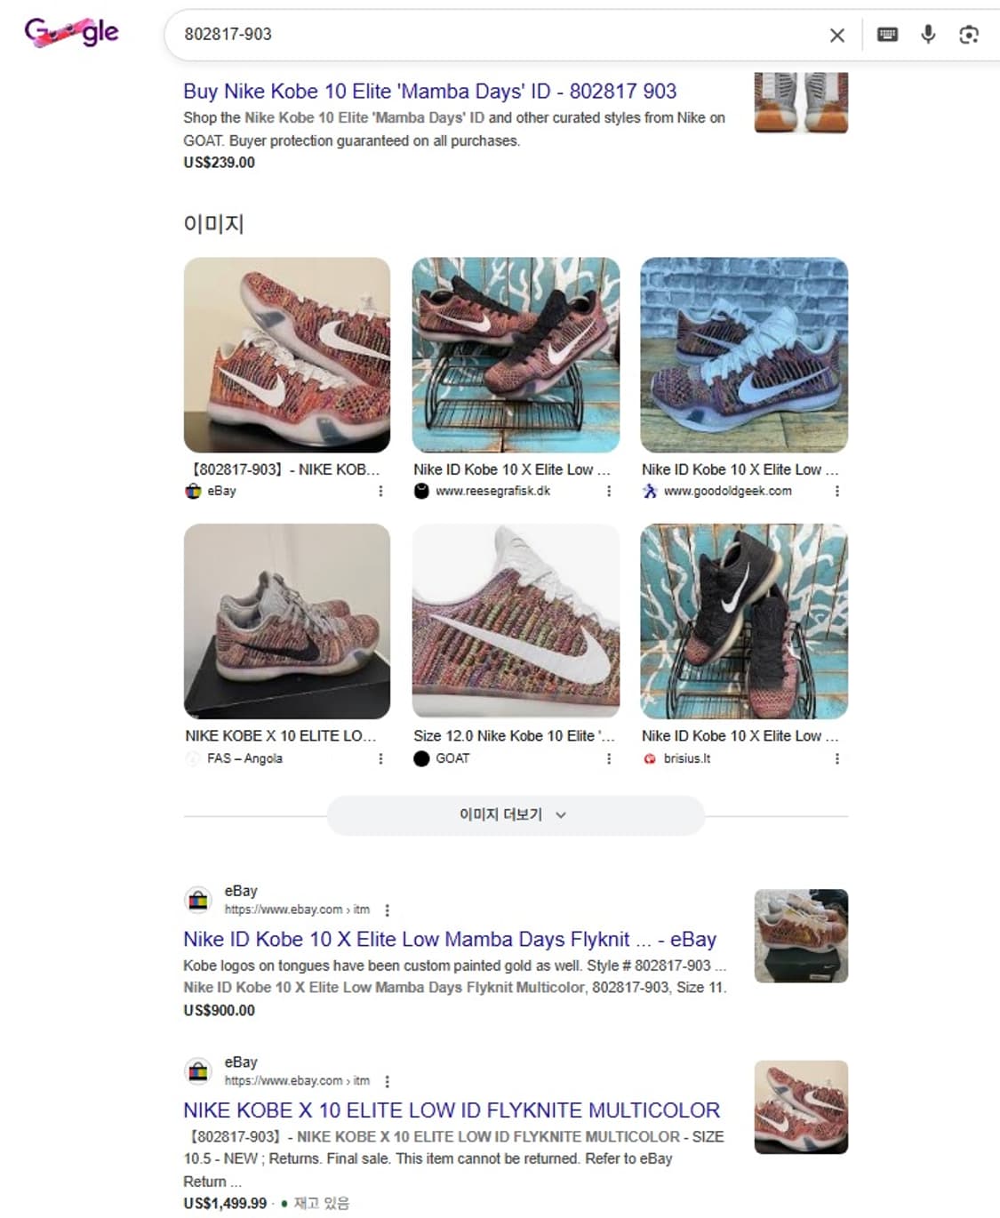Start voice search with the microphone icon
This screenshot has width=1000, height=1218.
pyautogui.click(x=928, y=35)
